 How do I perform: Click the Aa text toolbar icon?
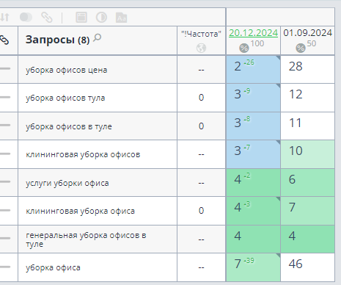click(121, 18)
